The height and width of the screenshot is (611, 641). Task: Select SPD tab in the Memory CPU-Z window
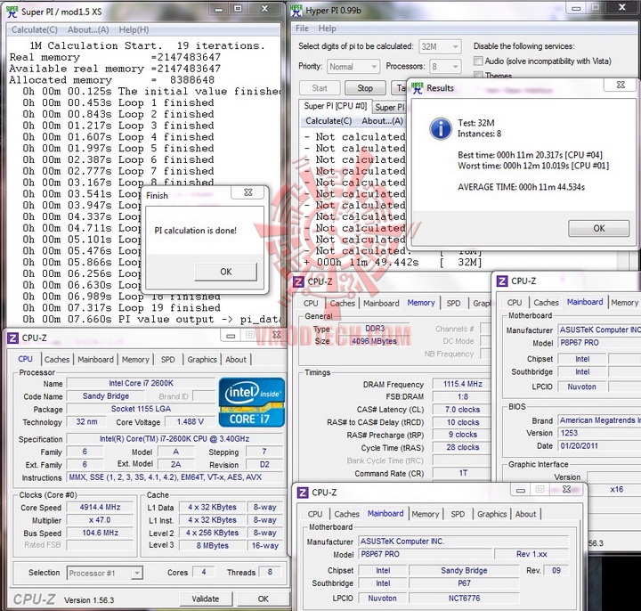coord(453,303)
